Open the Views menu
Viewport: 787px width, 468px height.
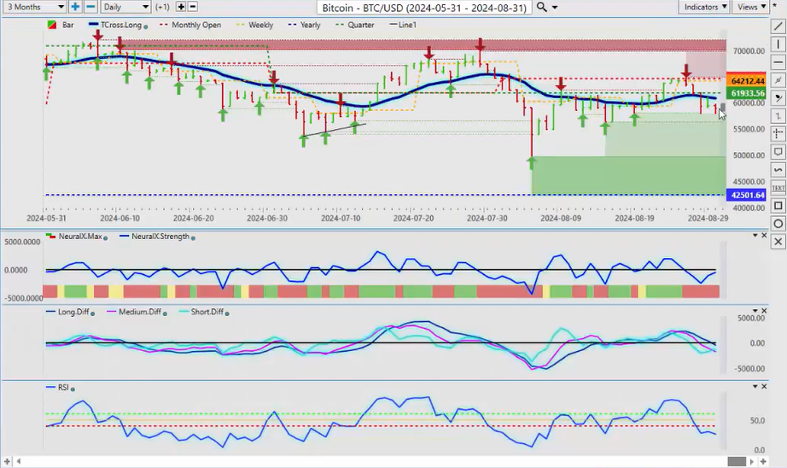tap(751, 7)
